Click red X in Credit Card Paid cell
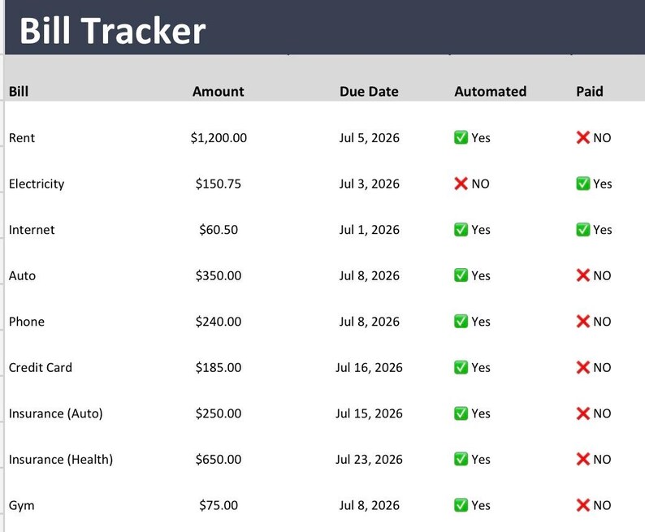645x532 pixels. point(583,367)
